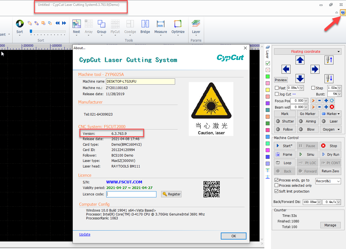The height and width of the screenshot is (249, 346).
Task: Click the Return Zero button
Action: click(x=330, y=171)
